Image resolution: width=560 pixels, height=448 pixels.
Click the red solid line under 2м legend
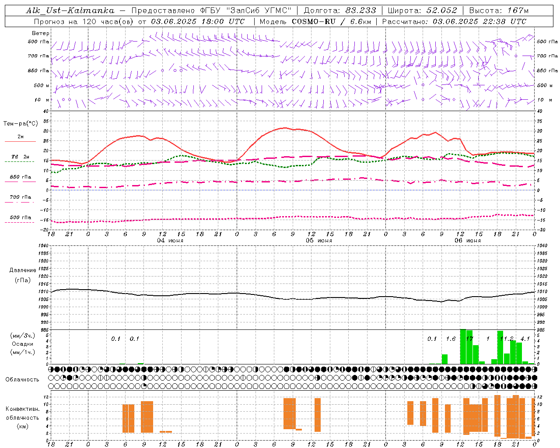pyautogui.click(x=20, y=141)
